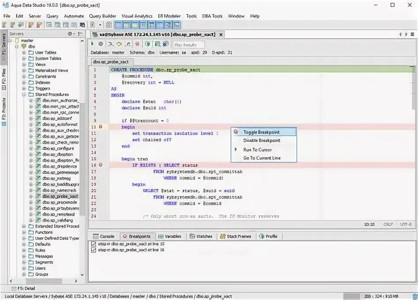Expand the Triggers folder node
The width and height of the screenshot is (418, 300).
(x=24, y=88)
